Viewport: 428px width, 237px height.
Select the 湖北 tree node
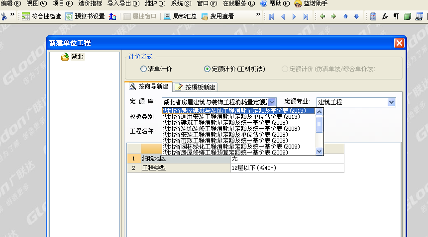click(x=77, y=57)
